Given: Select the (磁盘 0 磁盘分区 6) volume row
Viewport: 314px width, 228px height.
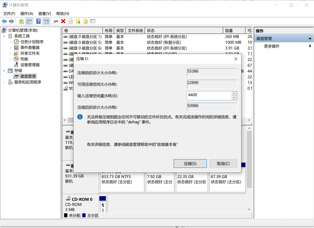Looking at the screenshot, I should click(157, 48).
